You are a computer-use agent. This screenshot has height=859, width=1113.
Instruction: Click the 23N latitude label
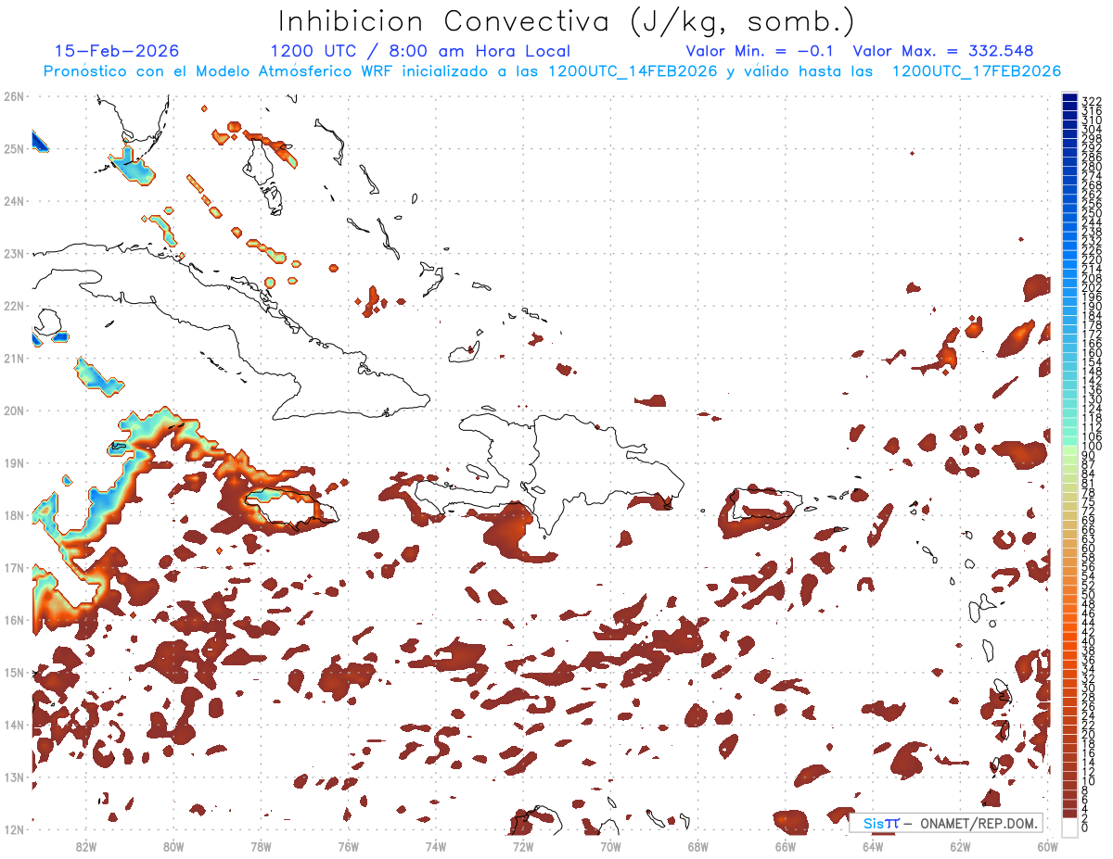point(14,253)
